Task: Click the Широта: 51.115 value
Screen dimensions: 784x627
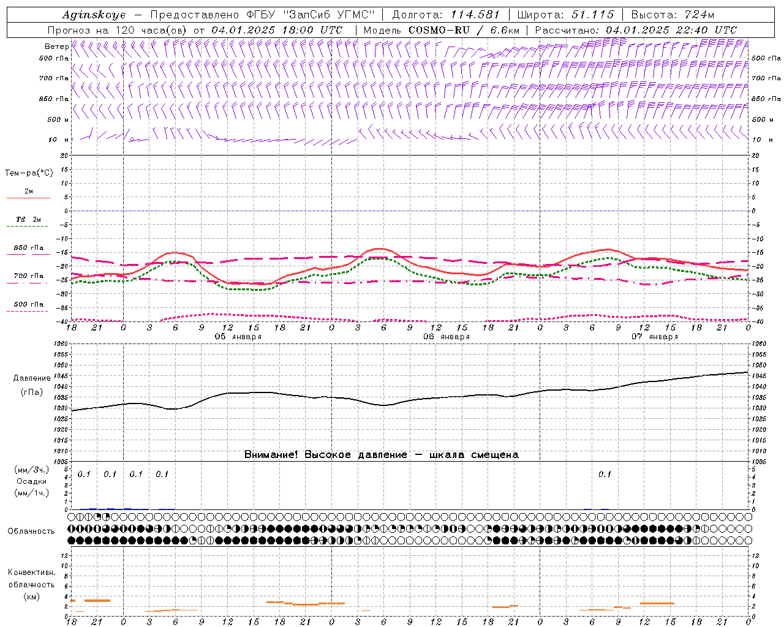Action: click(x=565, y=15)
